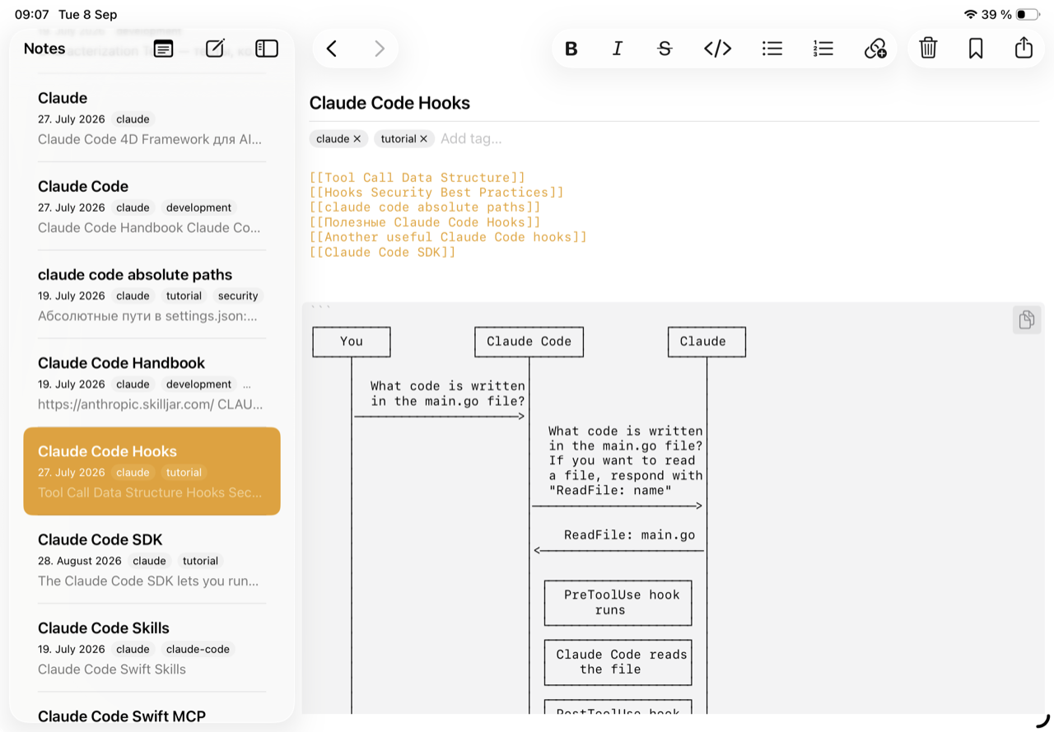Click the claude-code tag on Claude Code Skills
This screenshot has width=1054, height=732.
[198, 649]
